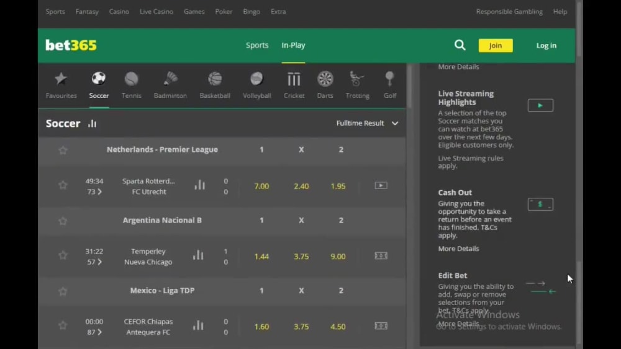
Task: Bet on Nueva Chicago win at 9.00
Action: (x=338, y=257)
